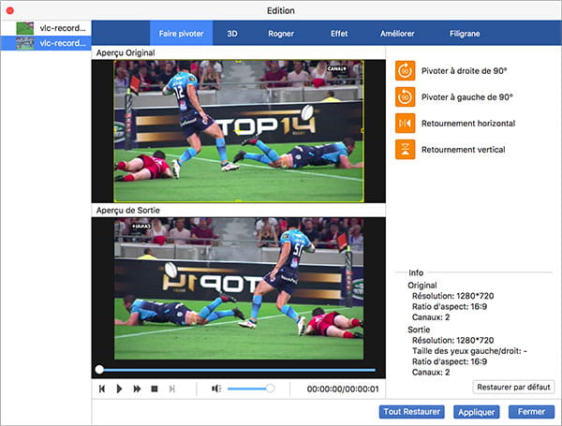Click the playback progress bar handle

[99, 370]
